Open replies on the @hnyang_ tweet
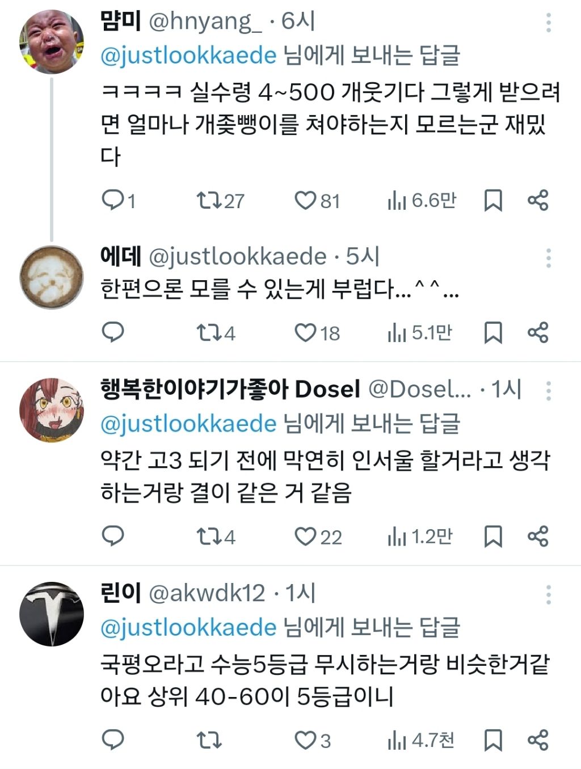Image resolution: width=581 pixels, height=769 pixels. (112, 200)
